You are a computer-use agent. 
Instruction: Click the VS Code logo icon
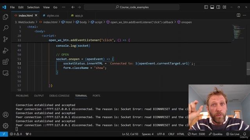click(4, 7)
